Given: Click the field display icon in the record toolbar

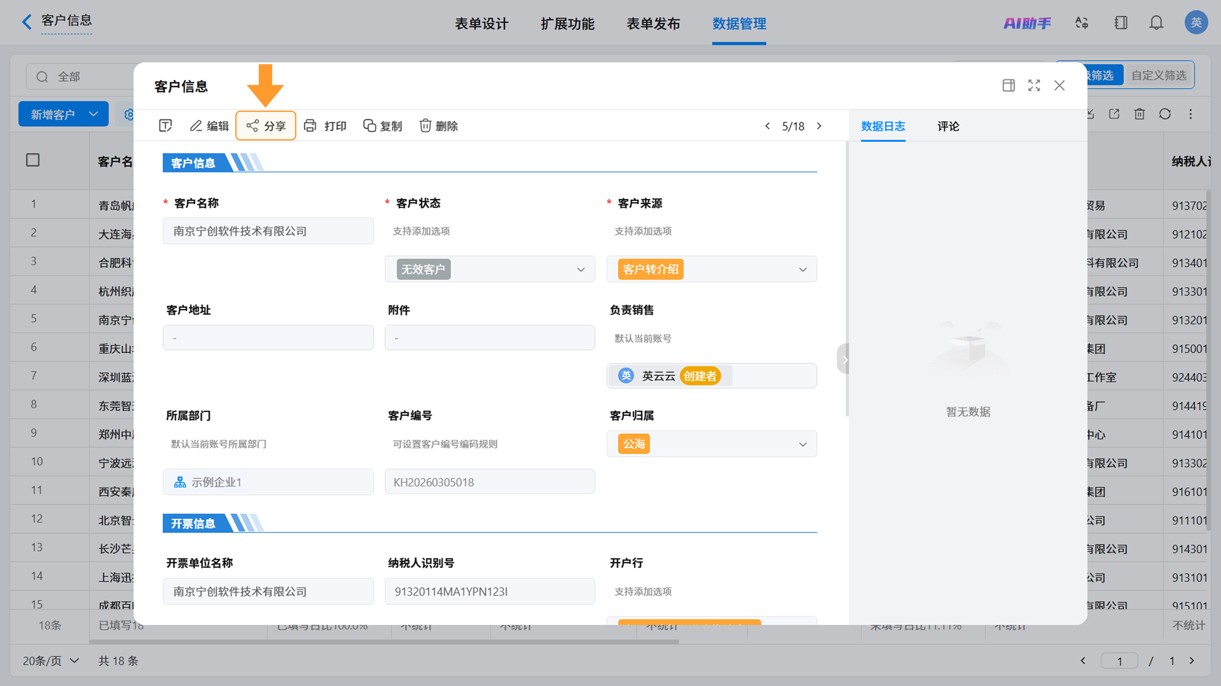Looking at the screenshot, I should coord(165,126).
